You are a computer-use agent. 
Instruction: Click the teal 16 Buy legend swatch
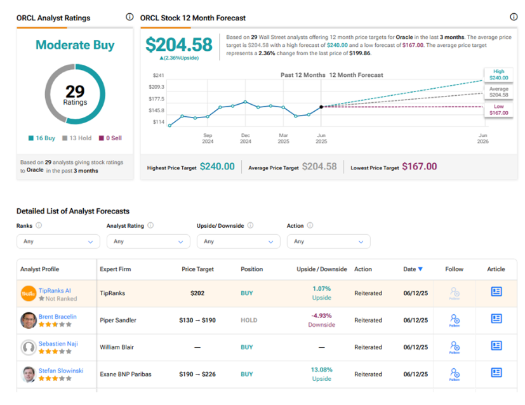tap(31, 138)
